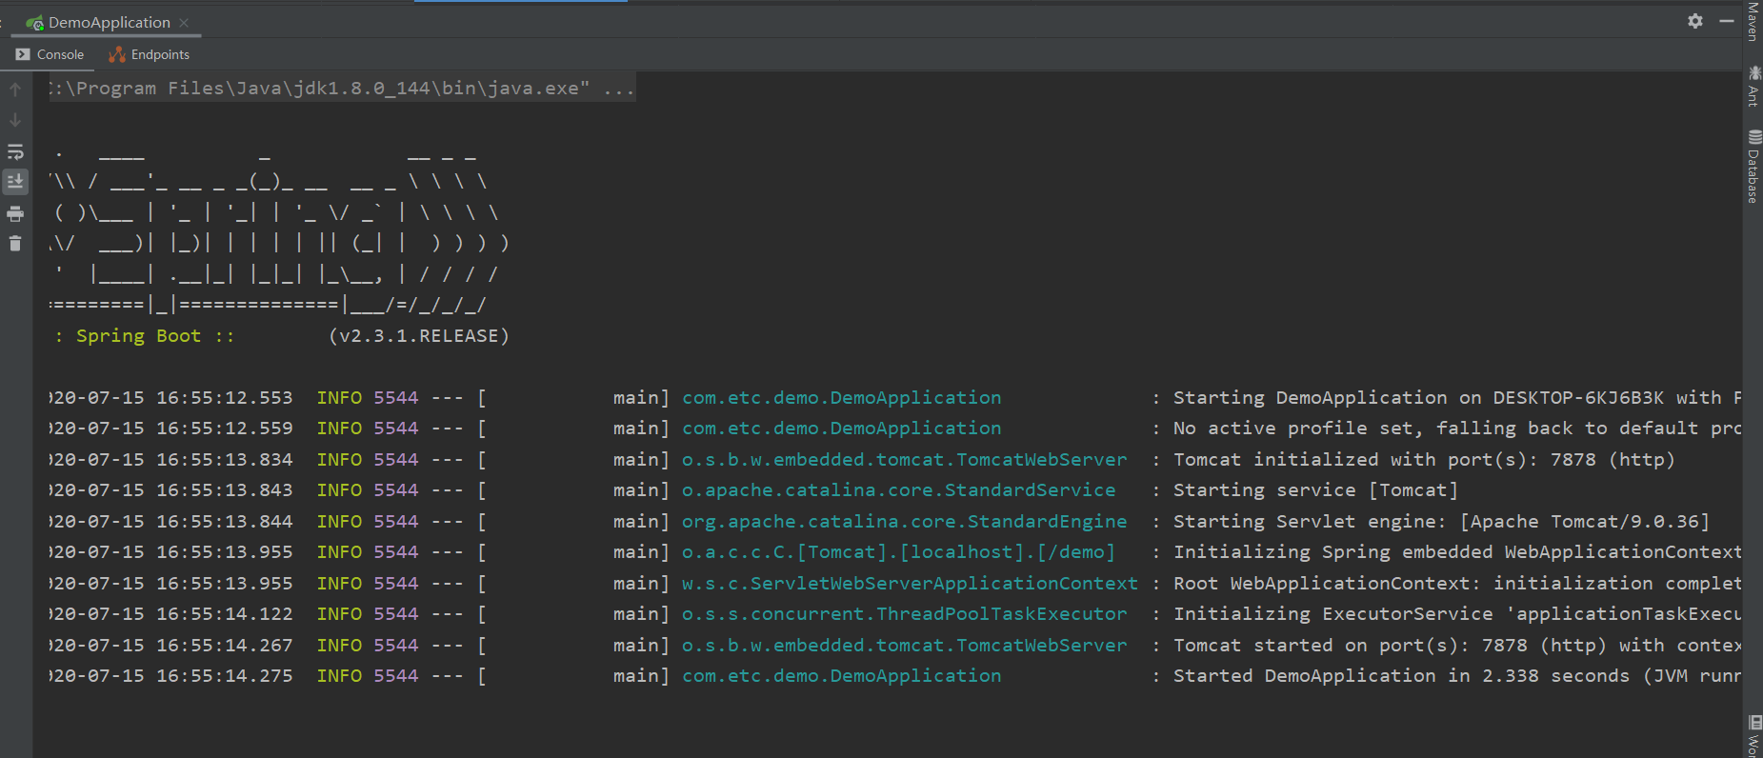Open Run window settings gear
The height and width of the screenshot is (758, 1763).
click(x=1695, y=21)
